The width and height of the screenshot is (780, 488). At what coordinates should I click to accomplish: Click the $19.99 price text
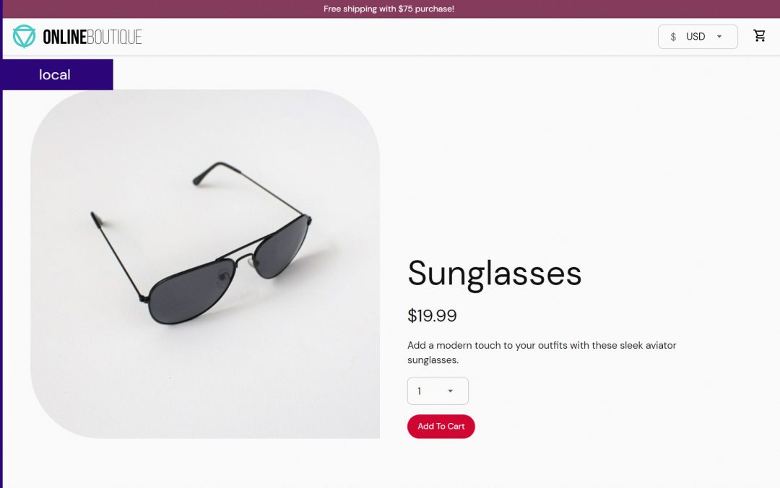432,315
